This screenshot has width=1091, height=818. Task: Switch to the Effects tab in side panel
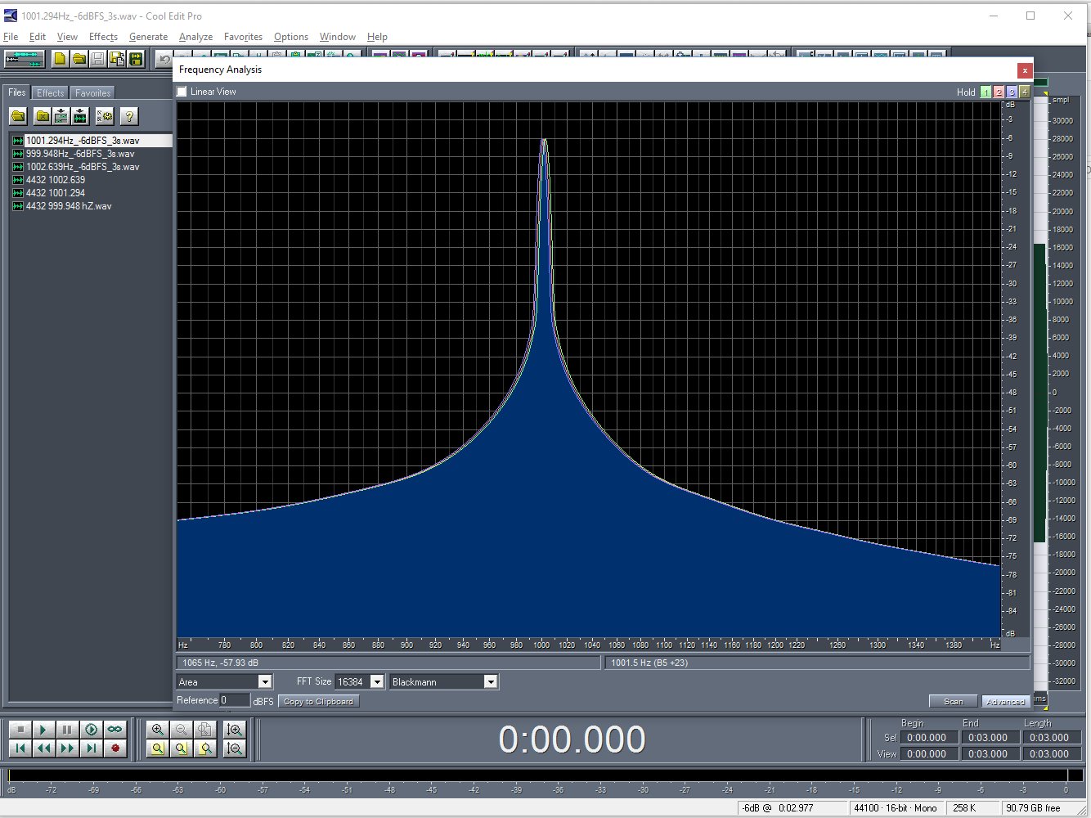pos(50,93)
